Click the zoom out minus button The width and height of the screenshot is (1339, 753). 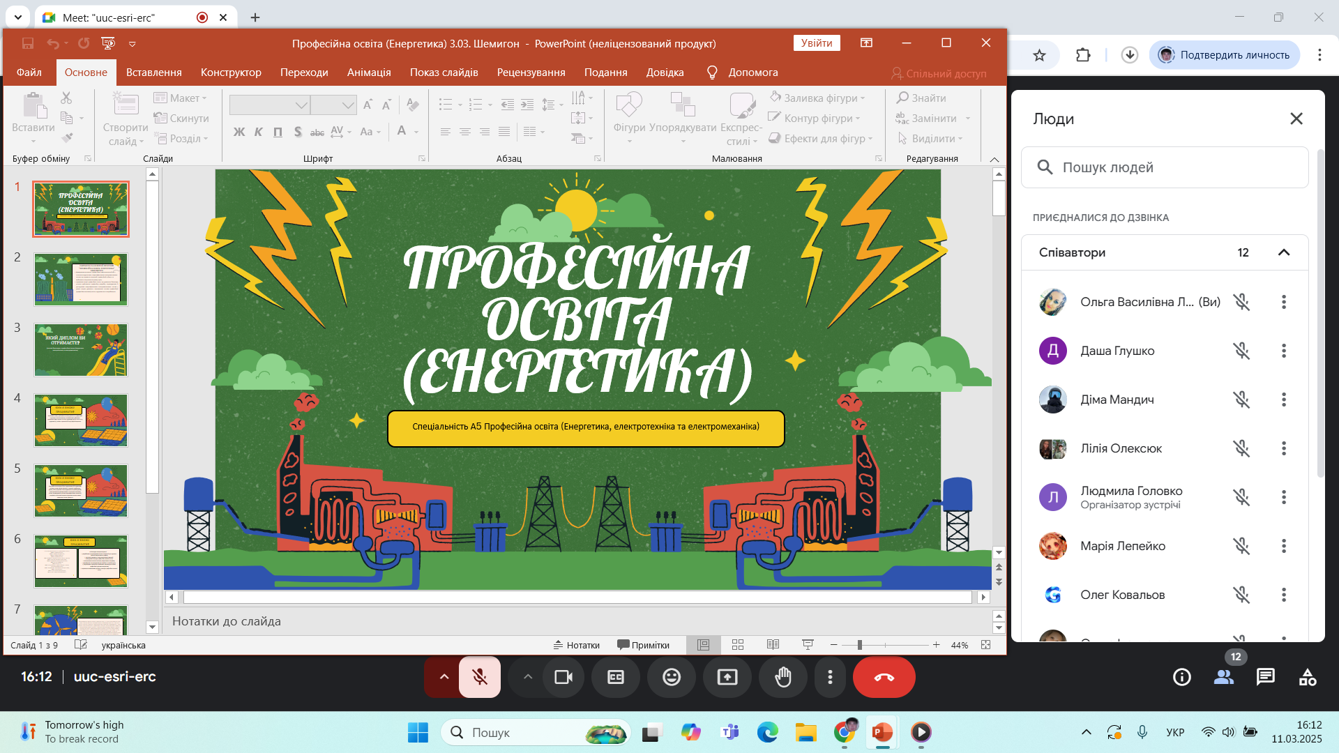coord(833,645)
